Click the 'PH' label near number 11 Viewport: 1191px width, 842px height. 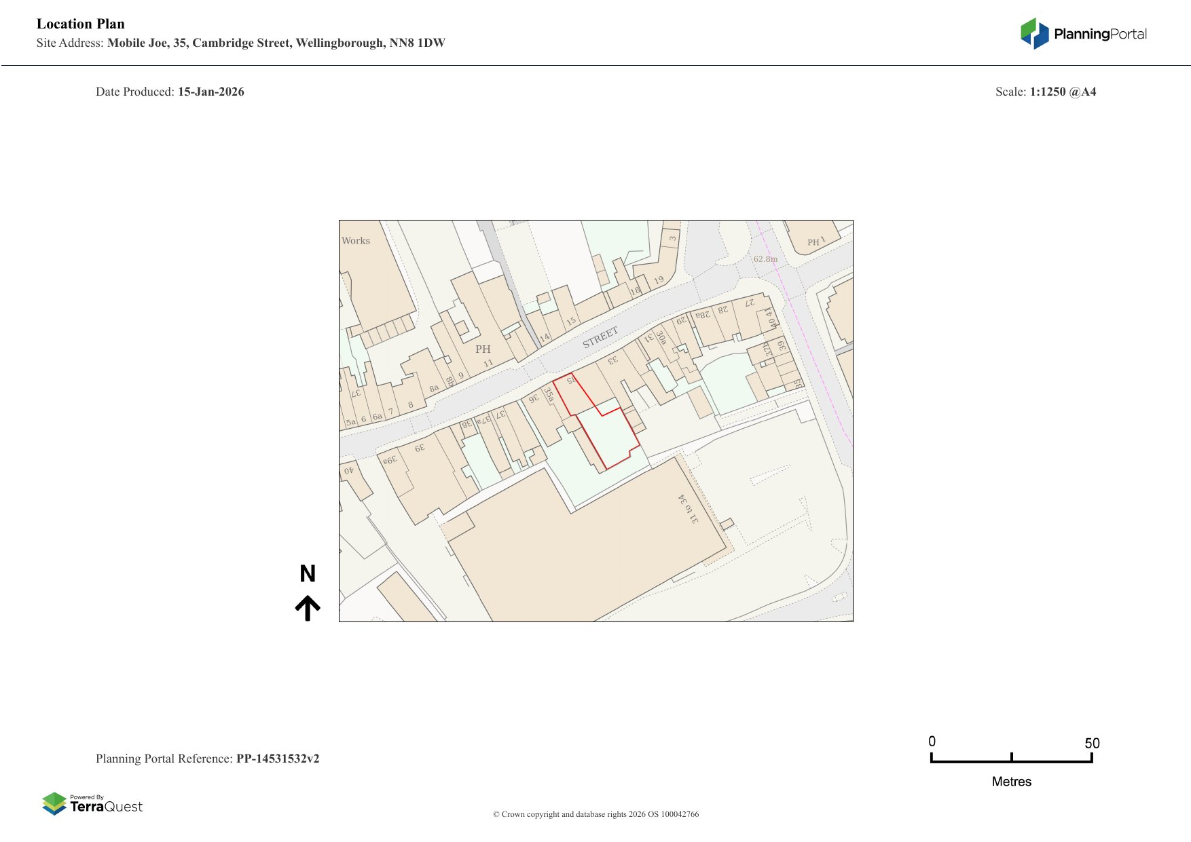(x=483, y=349)
